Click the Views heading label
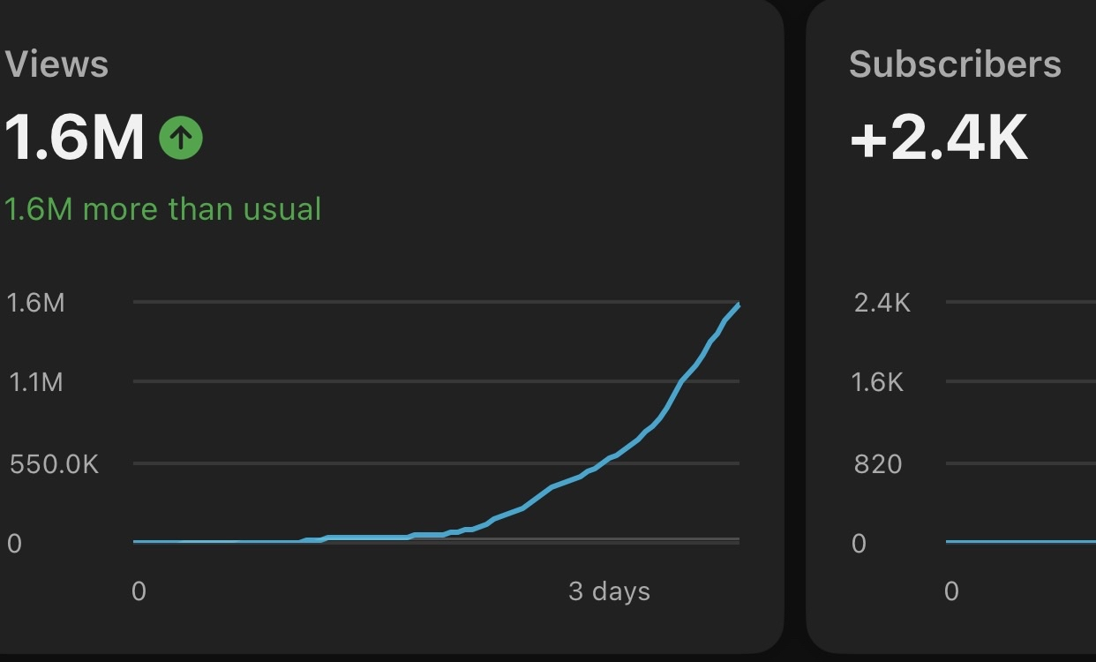This screenshot has width=1096, height=662. (x=56, y=63)
